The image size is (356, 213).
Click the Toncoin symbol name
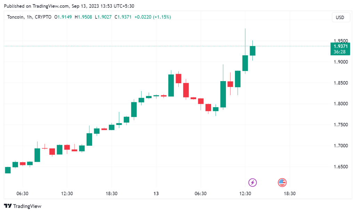coord(16,17)
